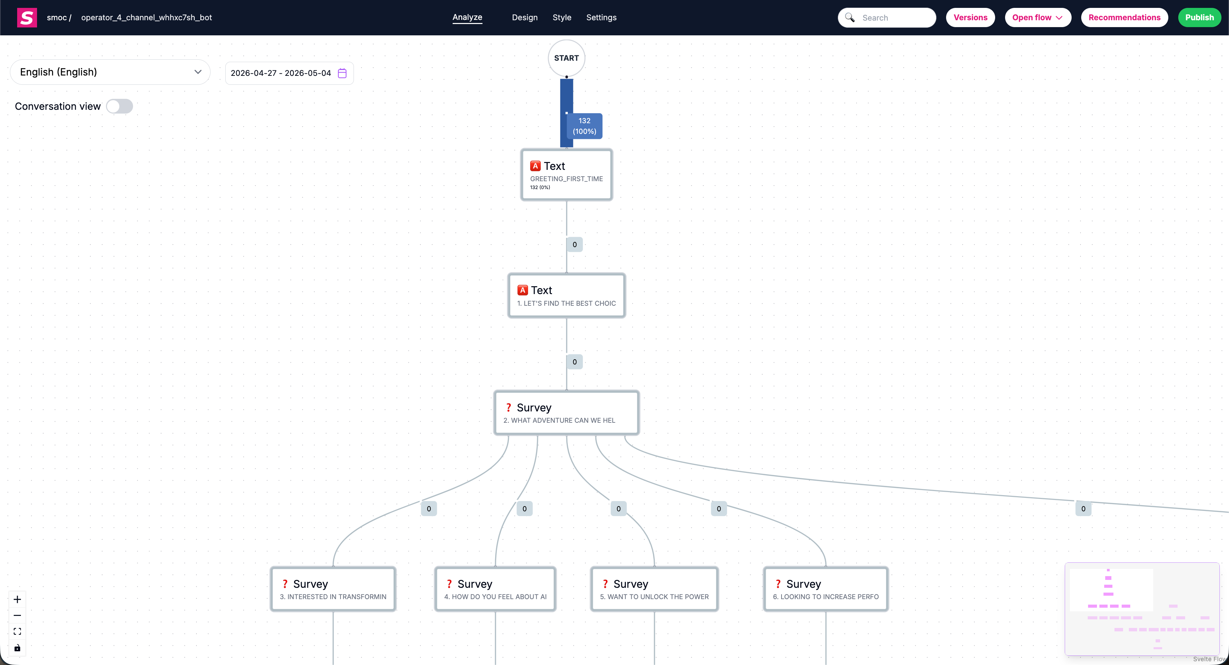This screenshot has height=665, width=1229.
Task: Select the 6. LOOKING TO INCREASE PERFO node
Action: (x=826, y=589)
